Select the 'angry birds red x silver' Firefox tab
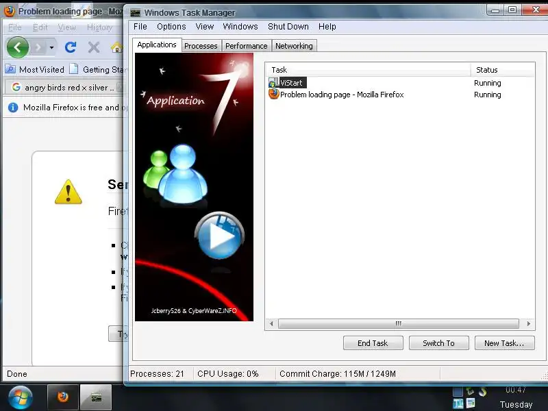The height and width of the screenshot is (411, 548). click(64, 88)
